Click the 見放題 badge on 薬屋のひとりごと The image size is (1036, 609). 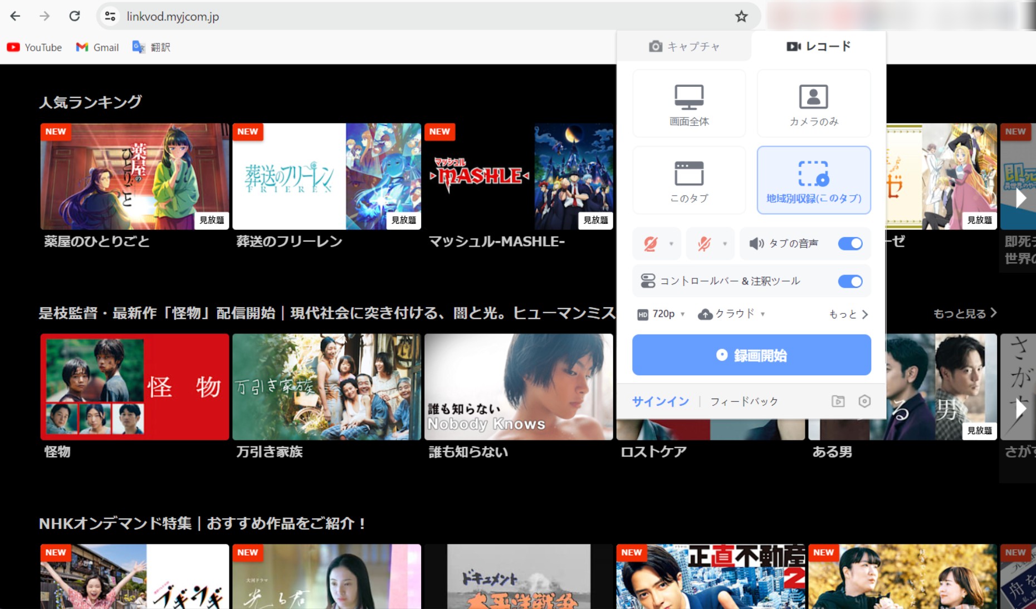coord(212,220)
